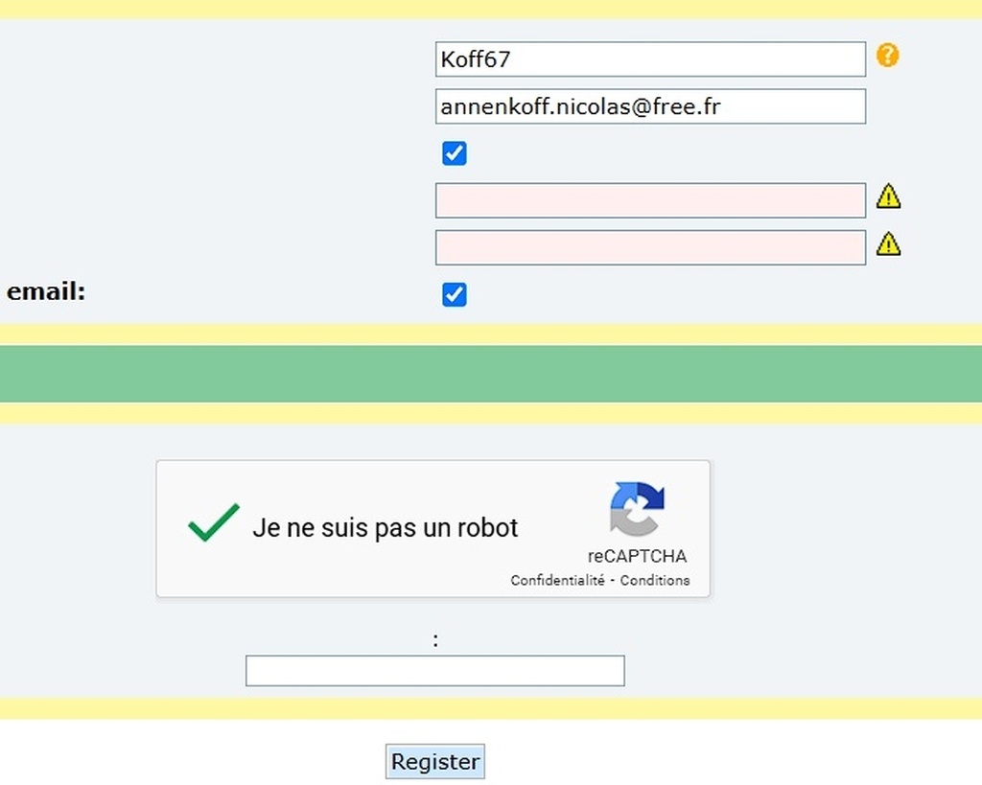Viewport: 982px width, 785px height.
Task: Click the warning icon beside first pink field
Action: (x=888, y=196)
